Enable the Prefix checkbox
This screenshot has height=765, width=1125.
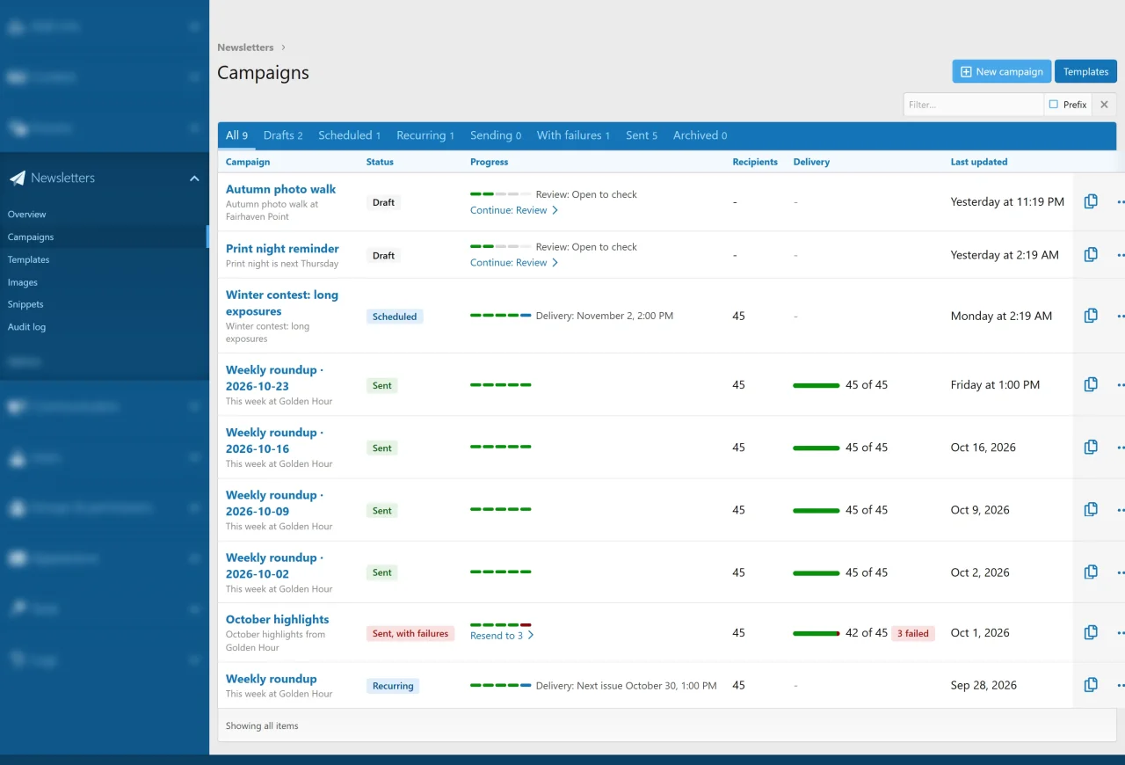pyautogui.click(x=1054, y=105)
